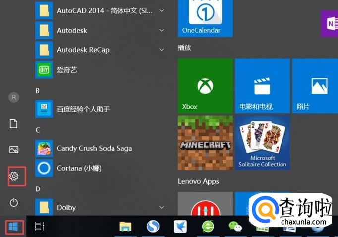Open 爱奇艺 from the app list

[67, 70]
